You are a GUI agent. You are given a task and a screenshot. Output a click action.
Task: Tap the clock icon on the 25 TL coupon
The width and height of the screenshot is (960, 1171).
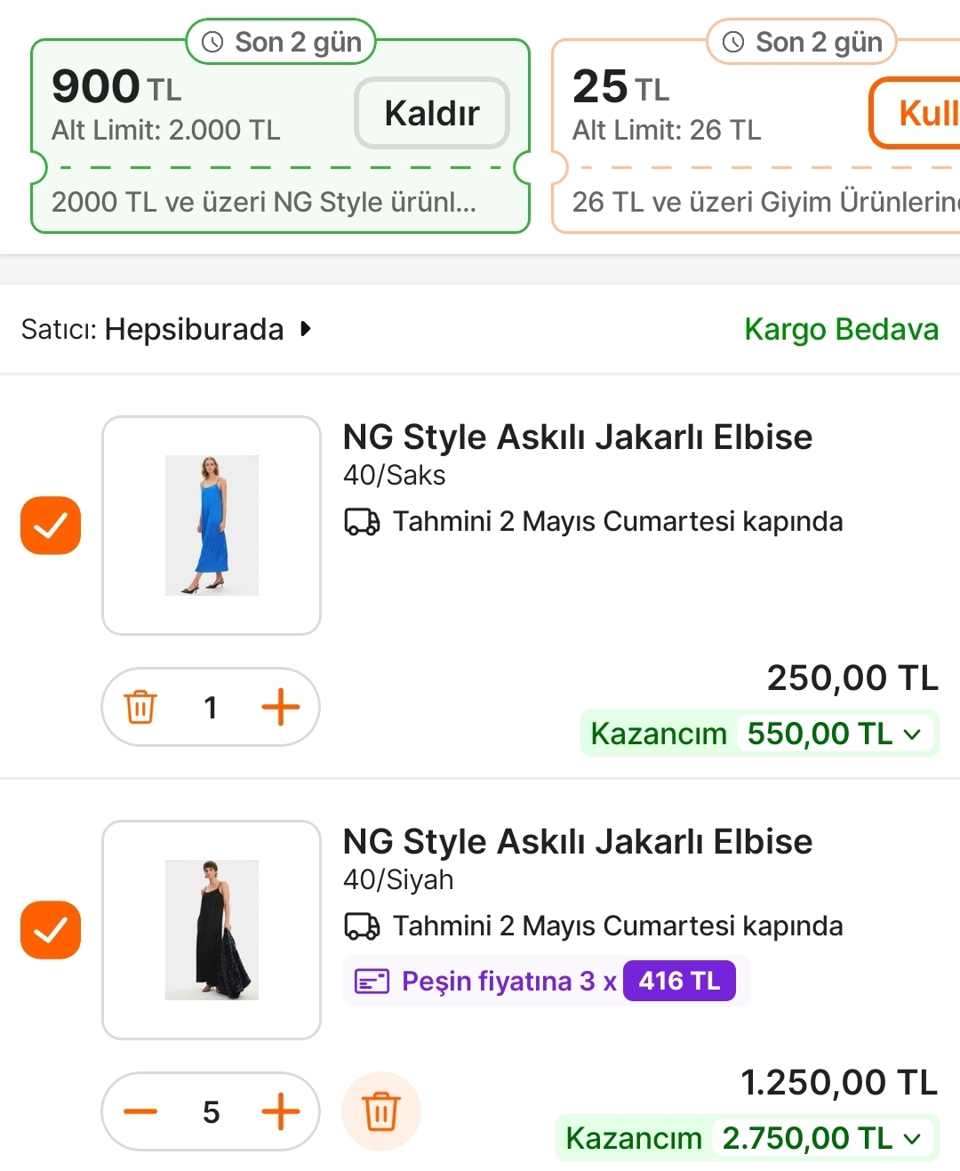click(x=733, y=42)
